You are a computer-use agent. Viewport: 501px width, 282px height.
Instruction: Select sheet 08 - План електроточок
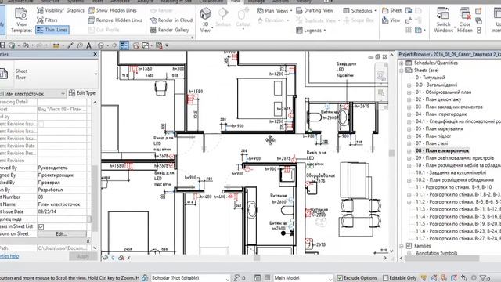point(442,150)
